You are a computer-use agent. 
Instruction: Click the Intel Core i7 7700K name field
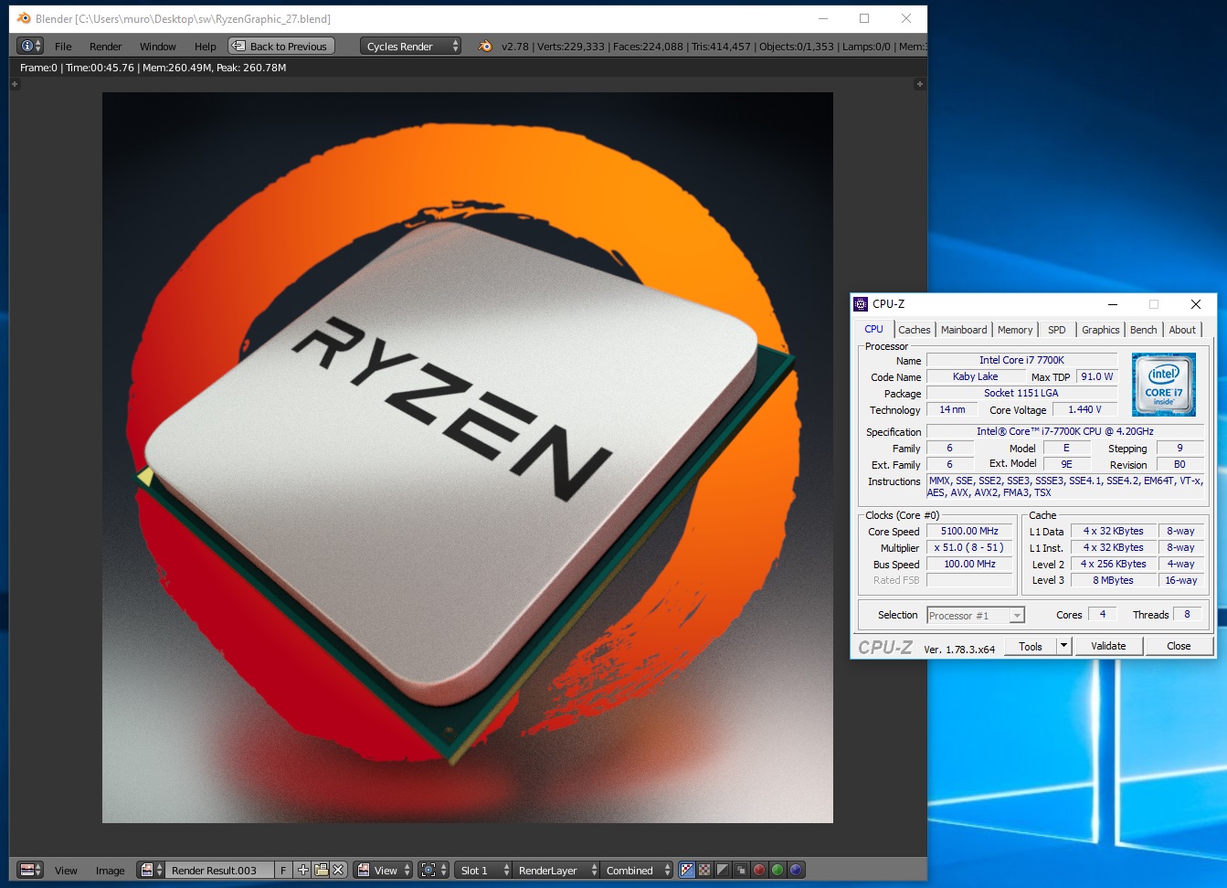pyautogui.click(x=1021, y=360)
